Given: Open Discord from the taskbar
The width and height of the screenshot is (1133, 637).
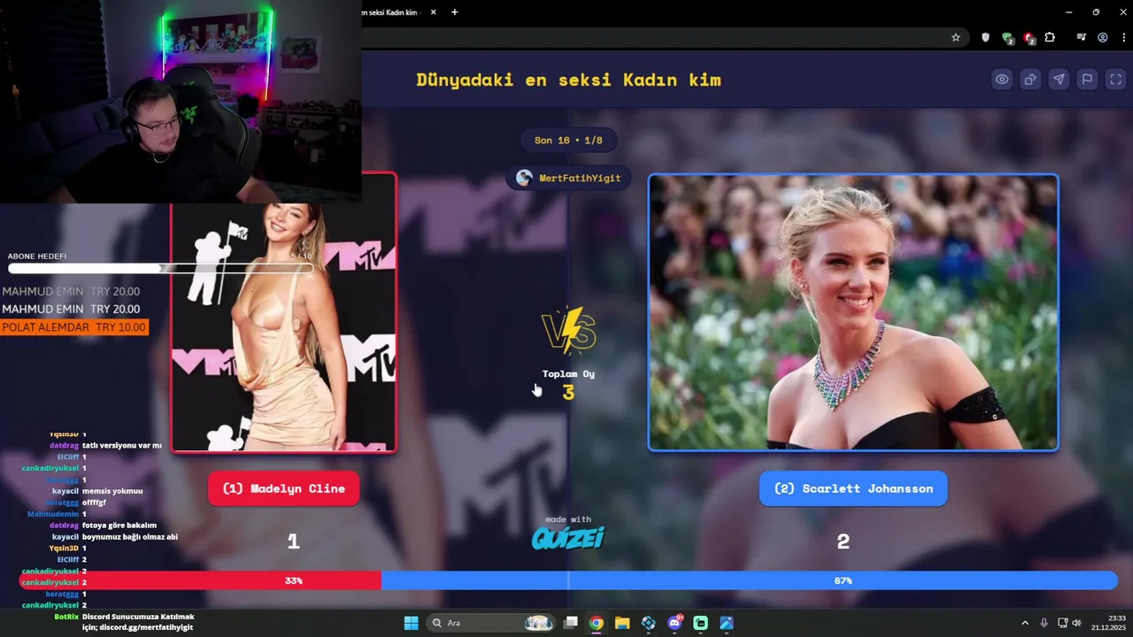Looking at the screenshot, I should coord(674,623).
